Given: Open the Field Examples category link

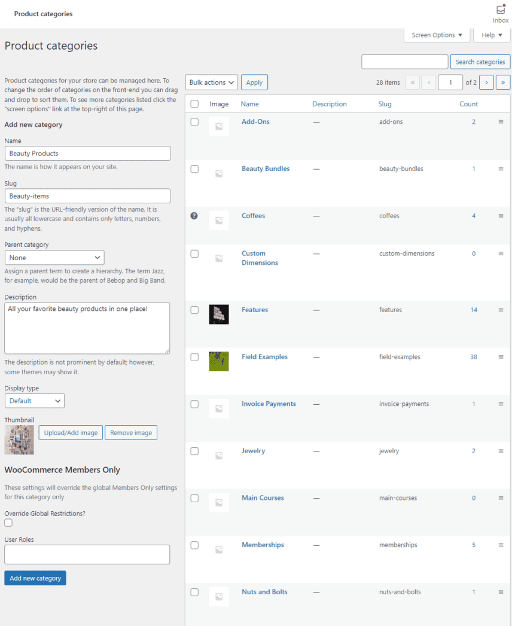Looking at the screenshot, I should (x=264, y=356).
